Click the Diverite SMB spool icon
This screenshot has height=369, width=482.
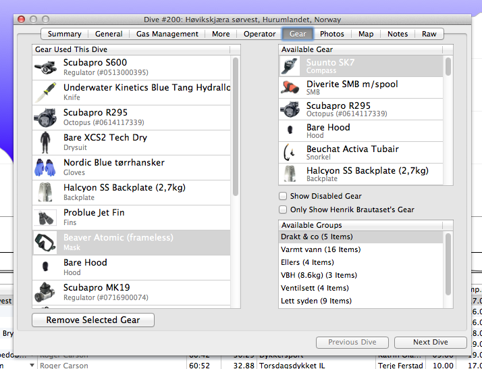291,89
